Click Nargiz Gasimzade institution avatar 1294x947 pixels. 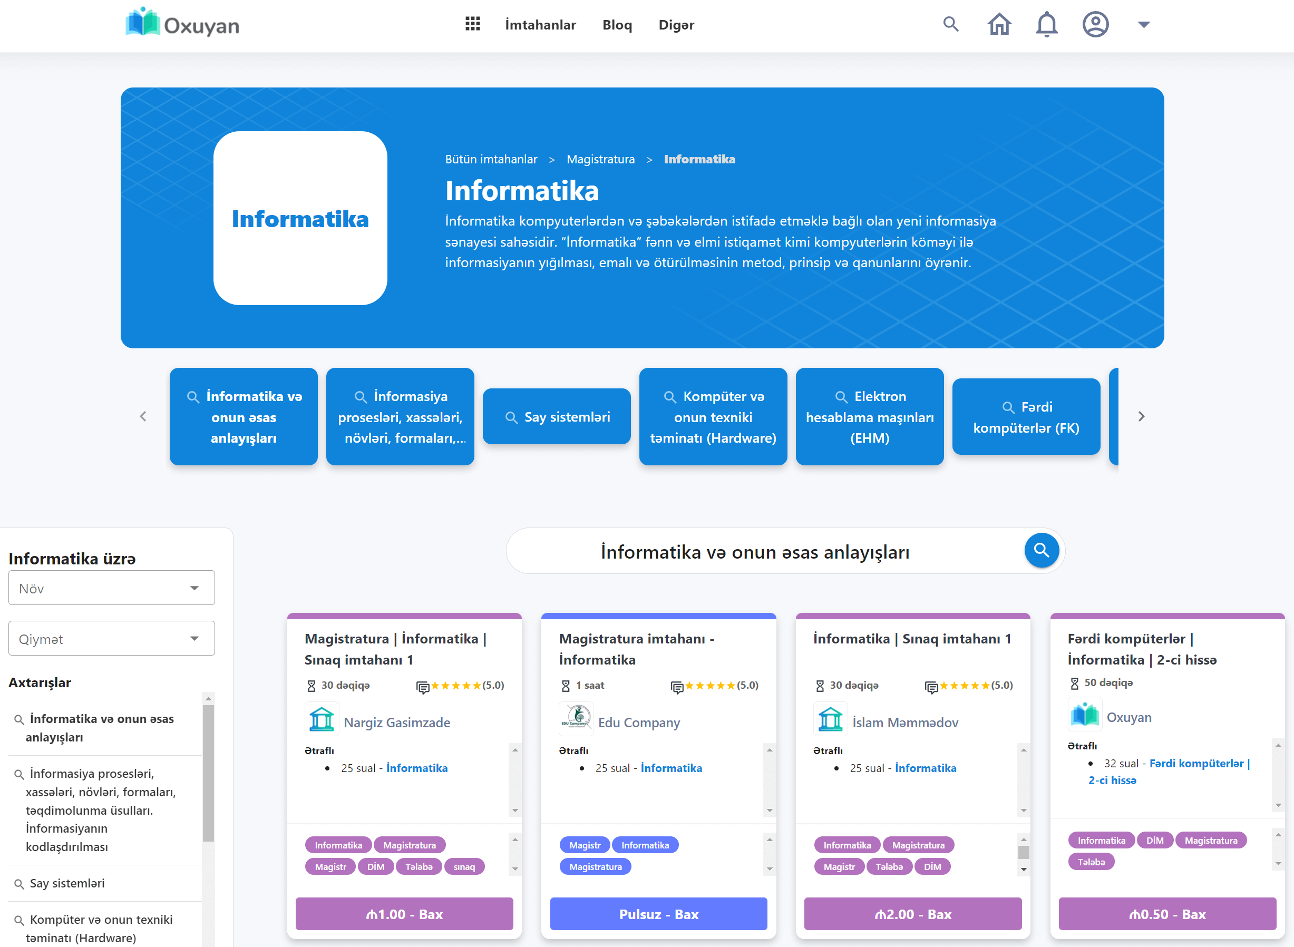322,719
